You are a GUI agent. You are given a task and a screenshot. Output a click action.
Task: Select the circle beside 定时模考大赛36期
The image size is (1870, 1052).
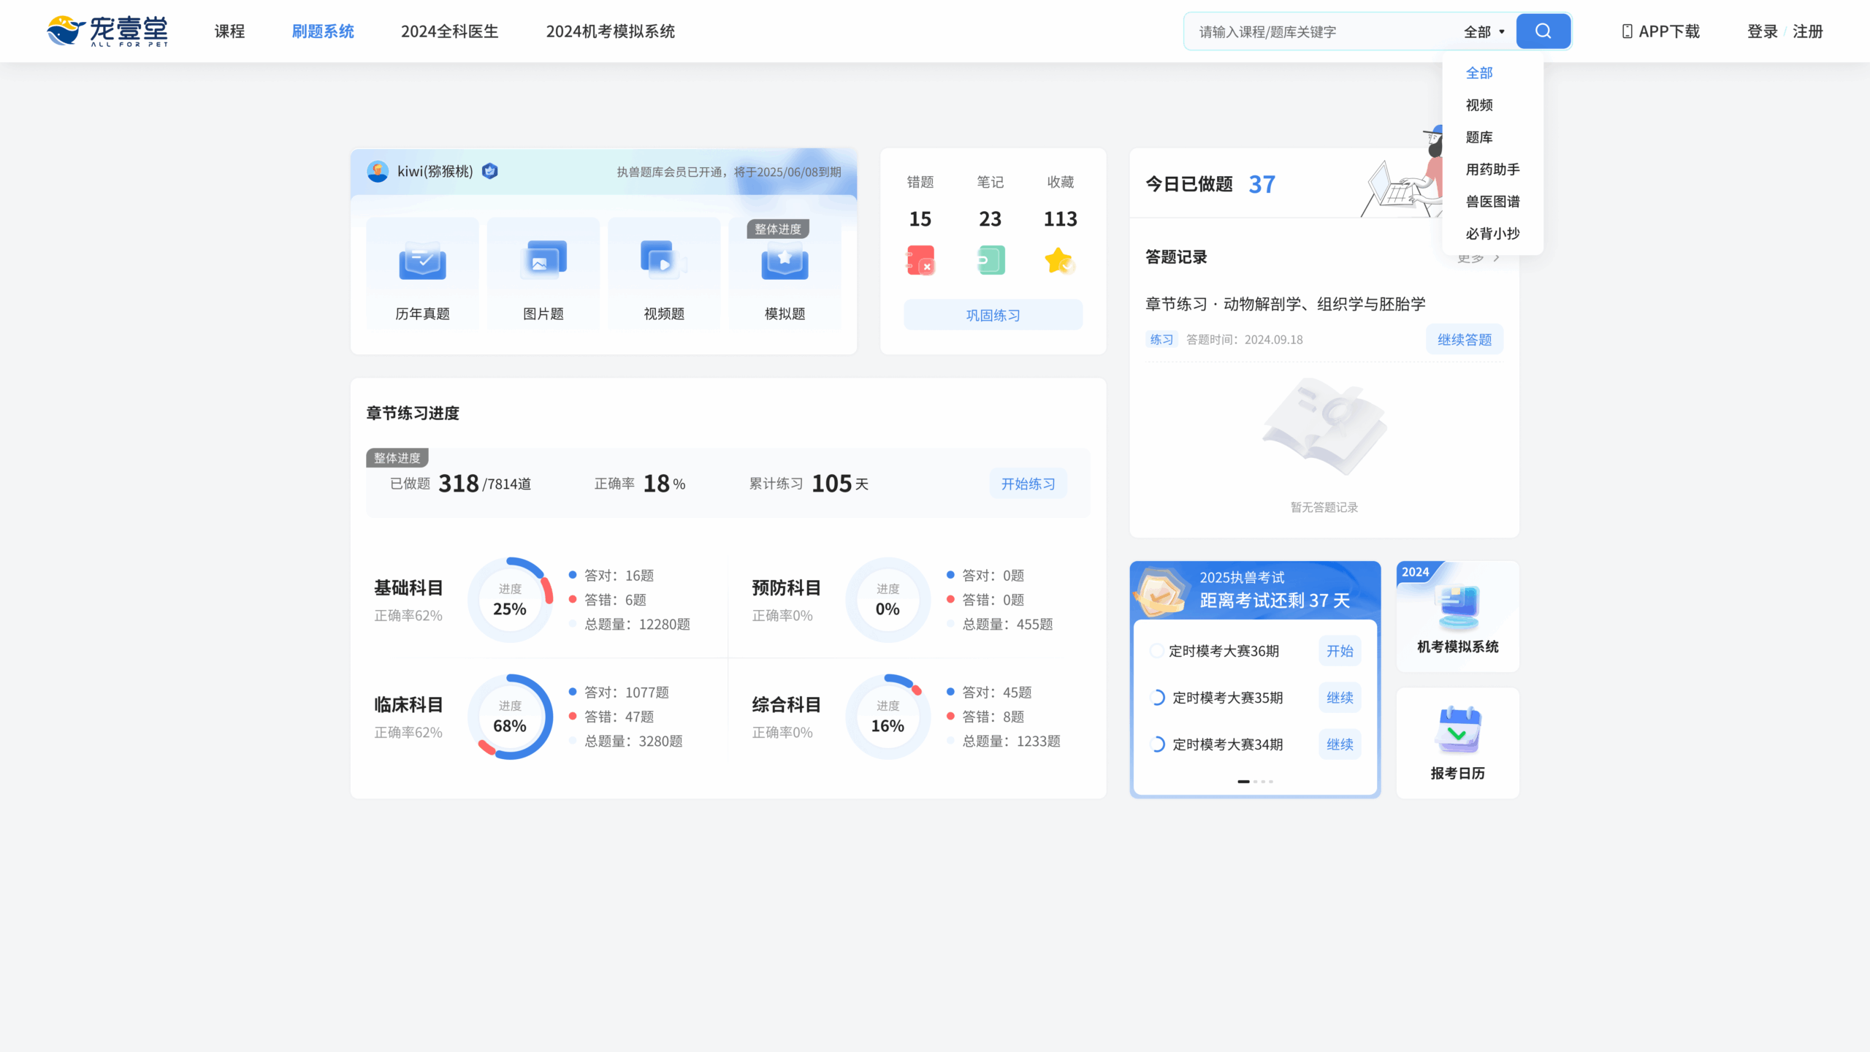click(1156, 651)
